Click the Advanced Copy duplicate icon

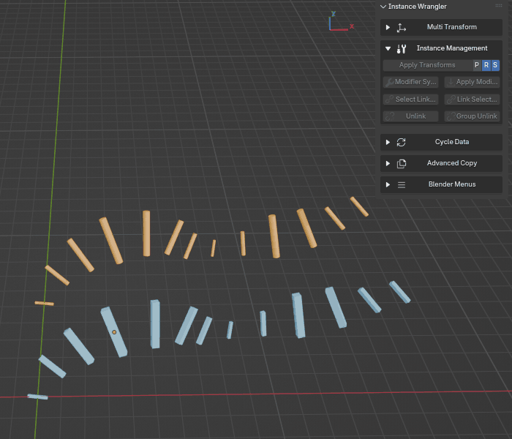point(402,164)
